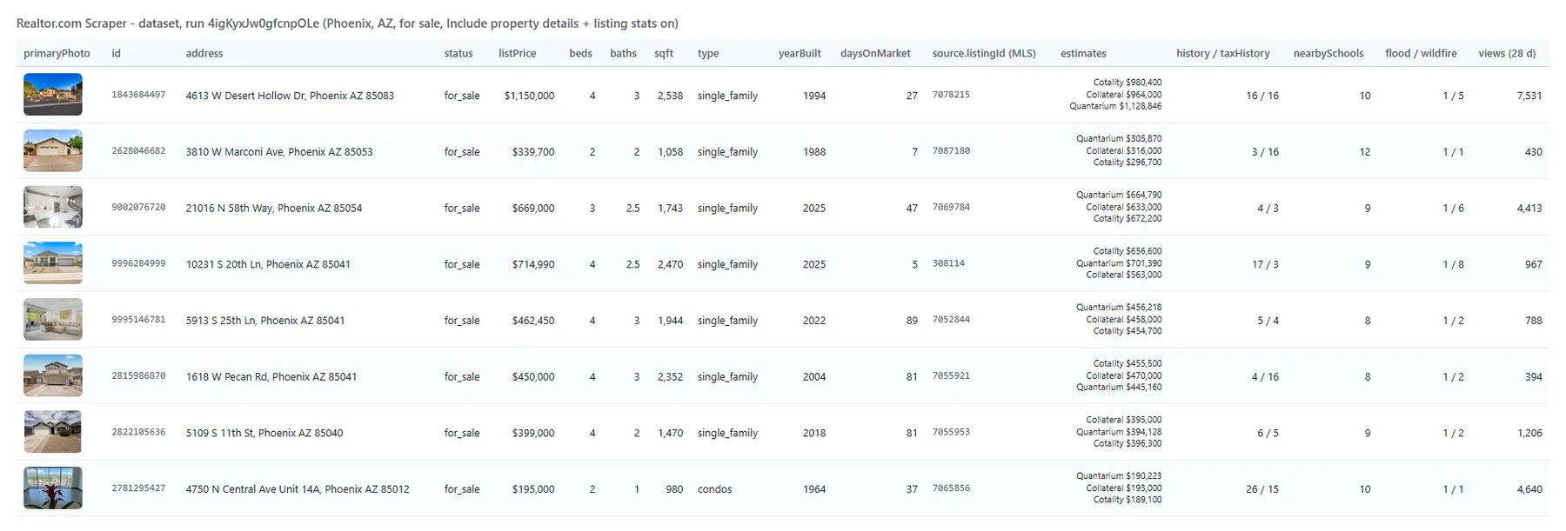Screen dimensions: 1566x531
Task: Click the daysOnMarket column header
Action: tap(875, 53)
